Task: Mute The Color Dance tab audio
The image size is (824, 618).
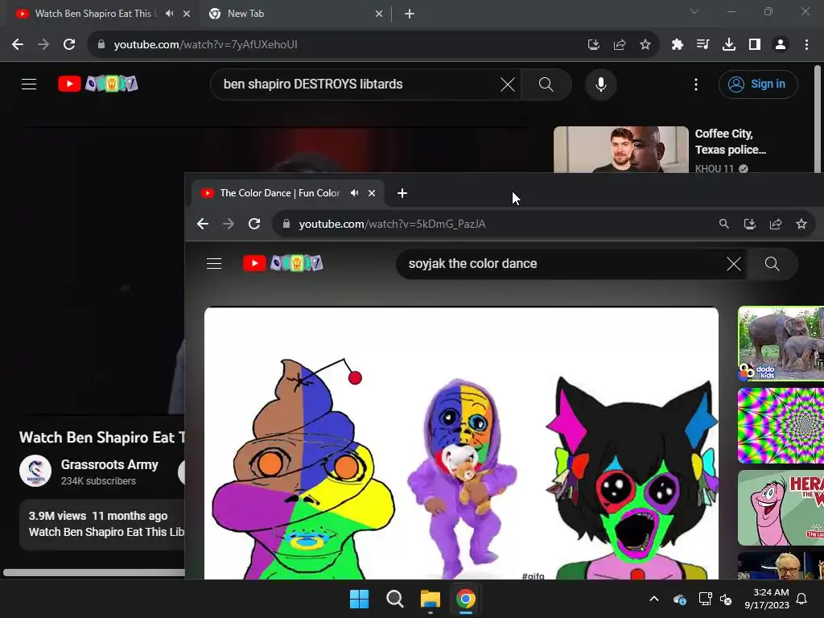Action: click(x=355, y=193)
